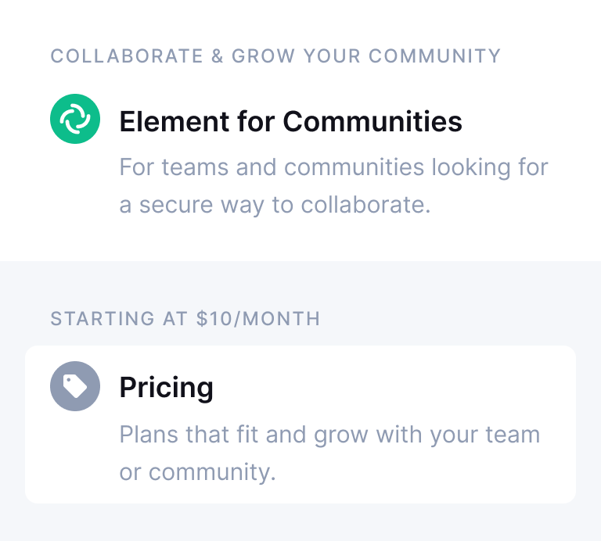601x541 pixels.
Task: Open the Pricing heading link
Action: (166, 387)
